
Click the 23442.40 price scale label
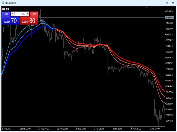tap(170, 46)
